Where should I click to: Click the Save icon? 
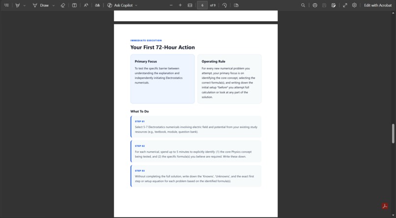[x=324, y=5]
